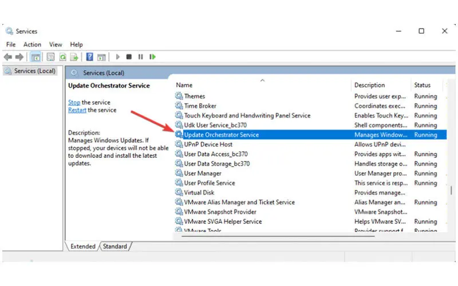Screen dimensions: 458x286
Task: Click the gear icon beside Udk User Service_bc370
Action: tap(179, 125)
